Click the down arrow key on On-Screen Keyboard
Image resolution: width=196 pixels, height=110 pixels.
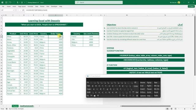(x=130, y=96)
